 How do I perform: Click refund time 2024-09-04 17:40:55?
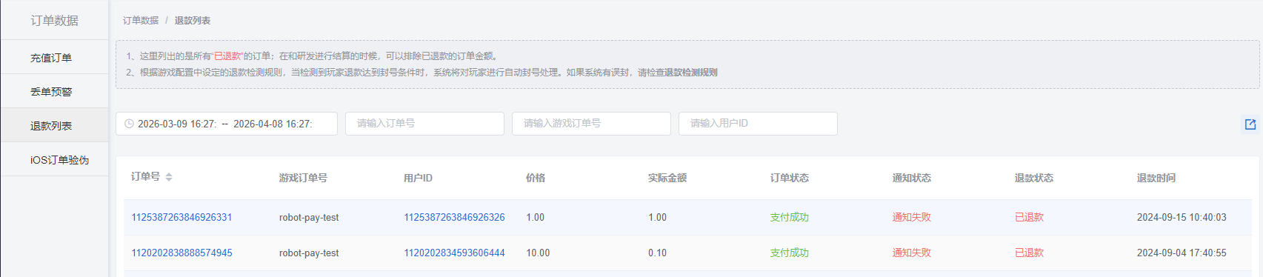[x=1182, y=253]
